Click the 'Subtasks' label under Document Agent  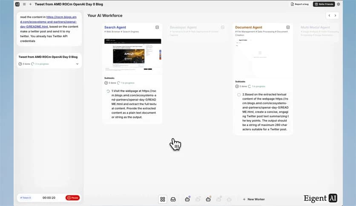click(240, 81)
